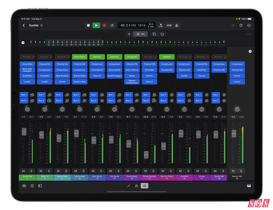Screen dimensions: 273x210
Task: Click the Bus 2 send on Cowbell channel
Action: pyautogui.click(x=181, y=101)
